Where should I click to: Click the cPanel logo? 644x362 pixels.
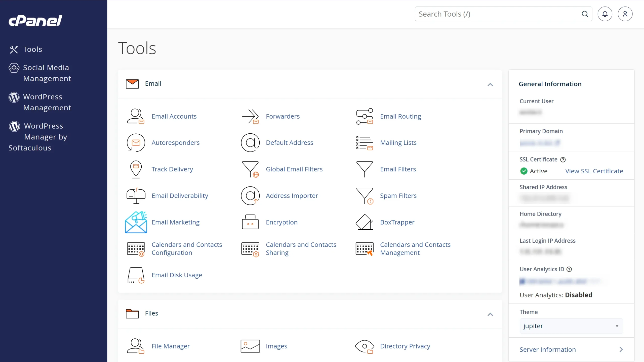click(x=35, y=21)
